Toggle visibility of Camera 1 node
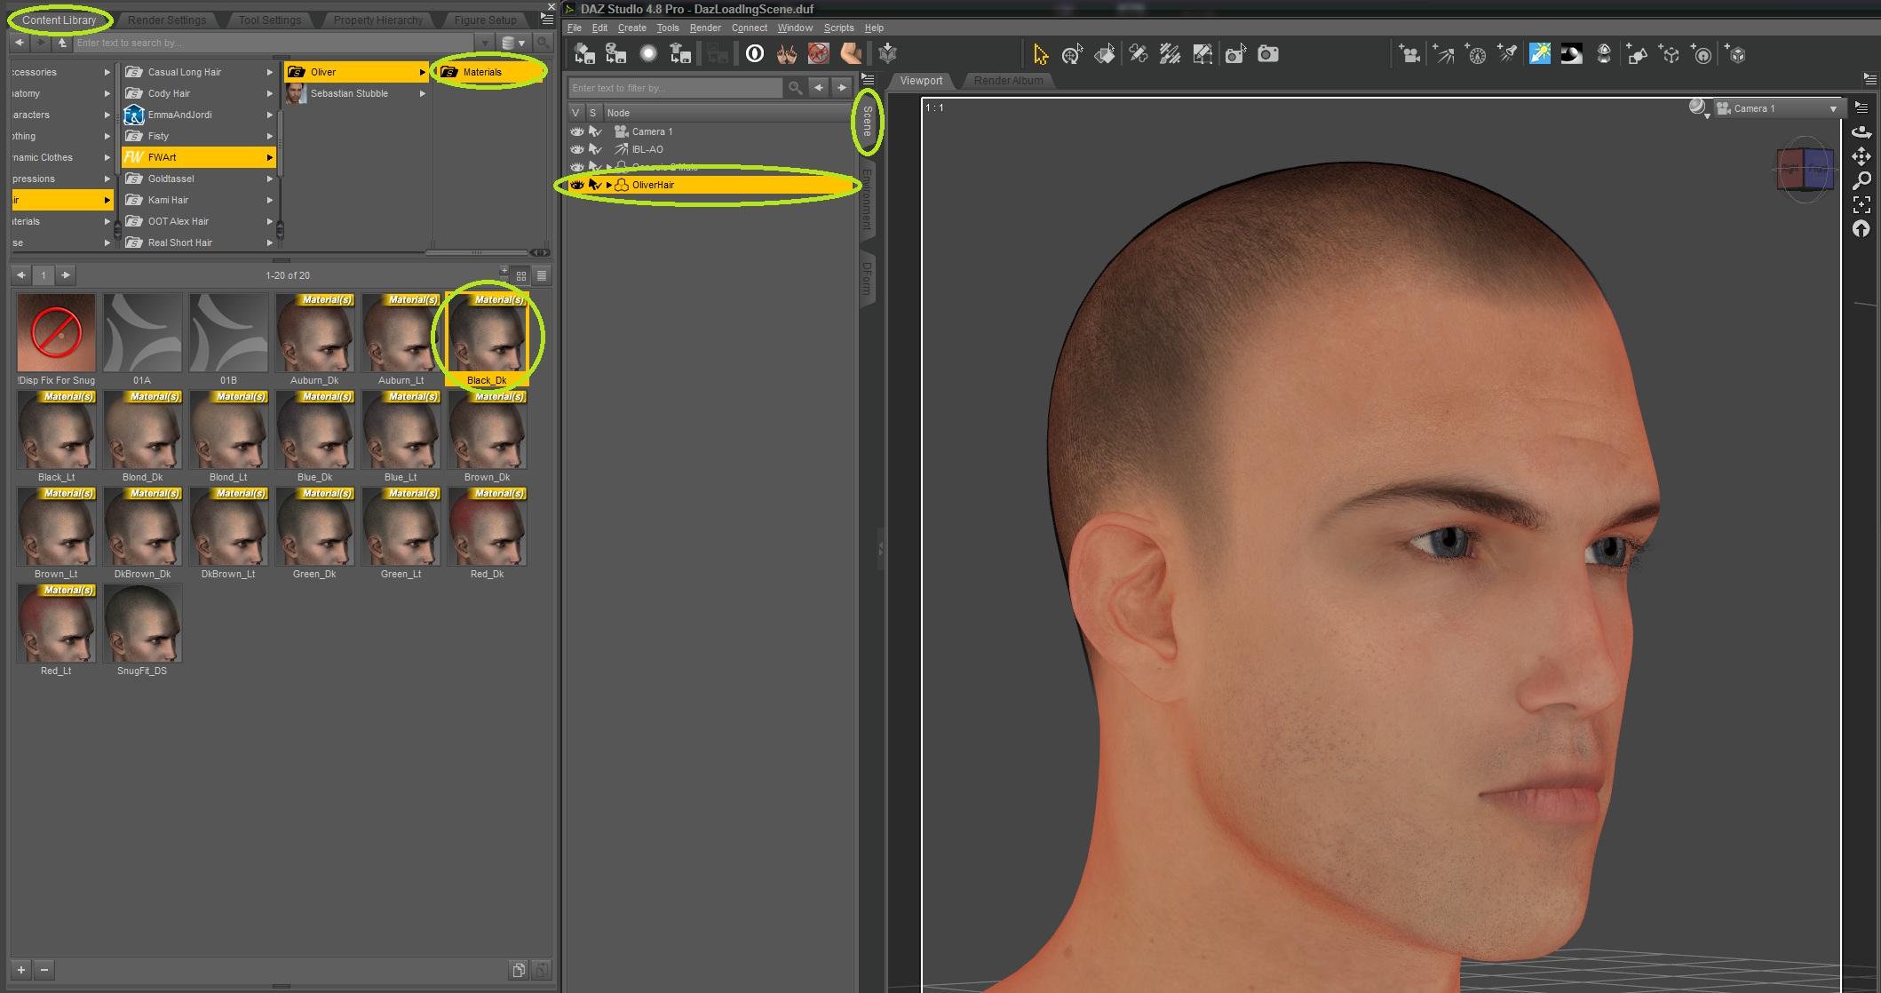1881x993 pixels. tap(576, 131)
